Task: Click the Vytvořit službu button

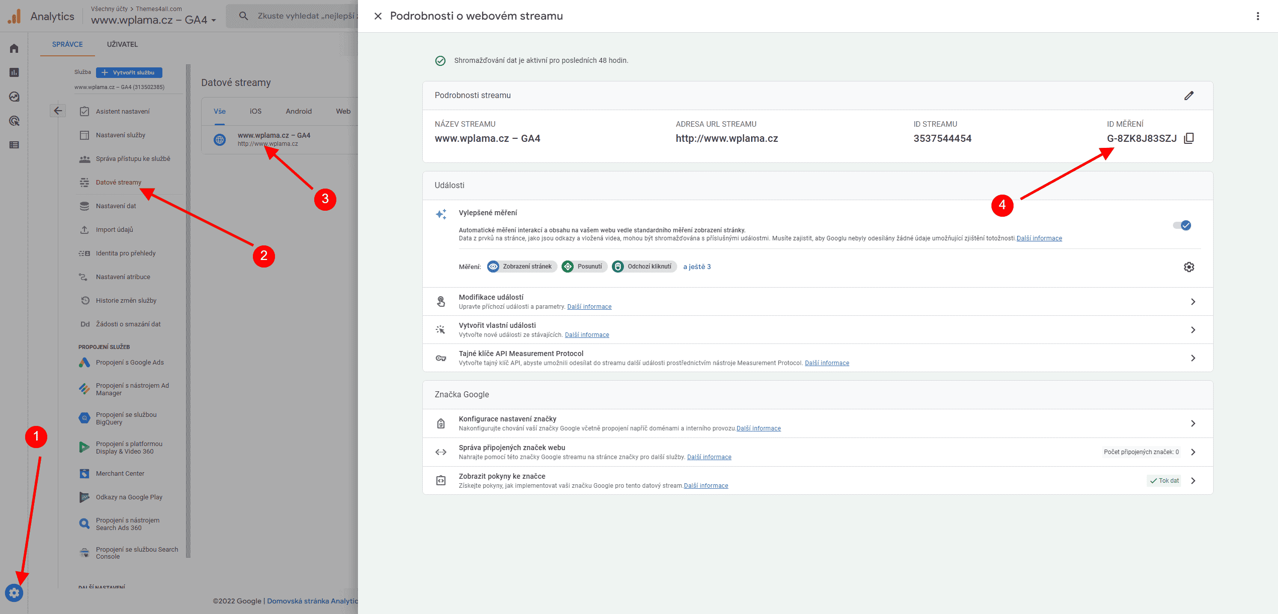Action: click(129, 72)
